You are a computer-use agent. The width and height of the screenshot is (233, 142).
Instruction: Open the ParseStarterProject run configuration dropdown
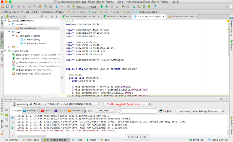(x=85, y=7)
